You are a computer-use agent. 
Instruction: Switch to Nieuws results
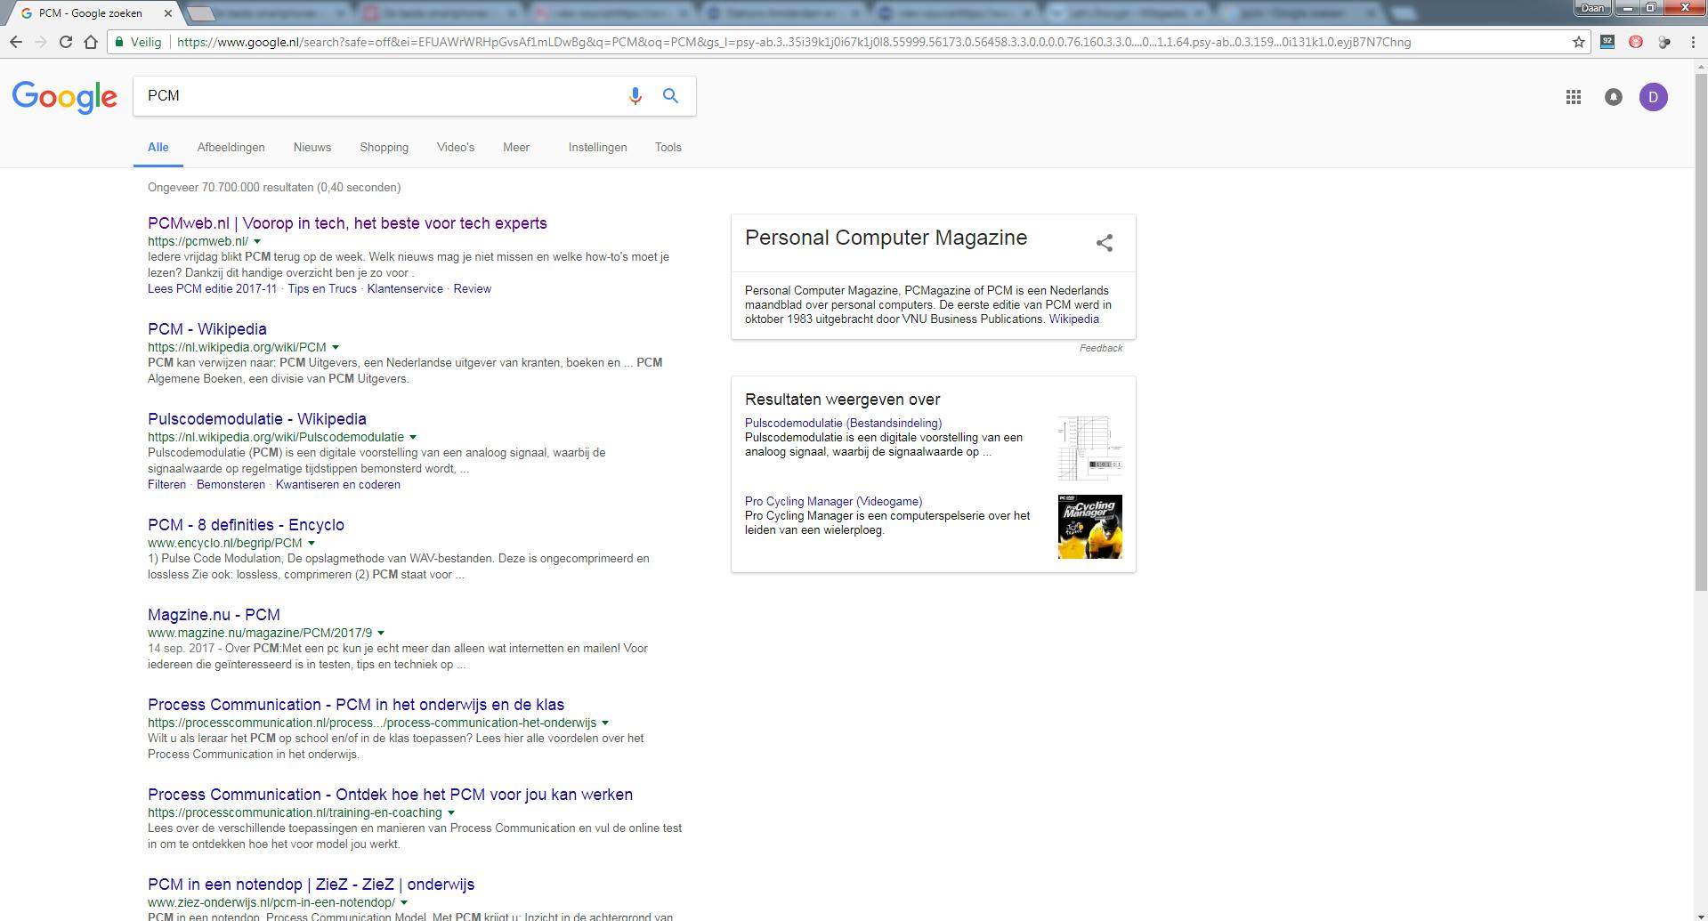point(312,148)
